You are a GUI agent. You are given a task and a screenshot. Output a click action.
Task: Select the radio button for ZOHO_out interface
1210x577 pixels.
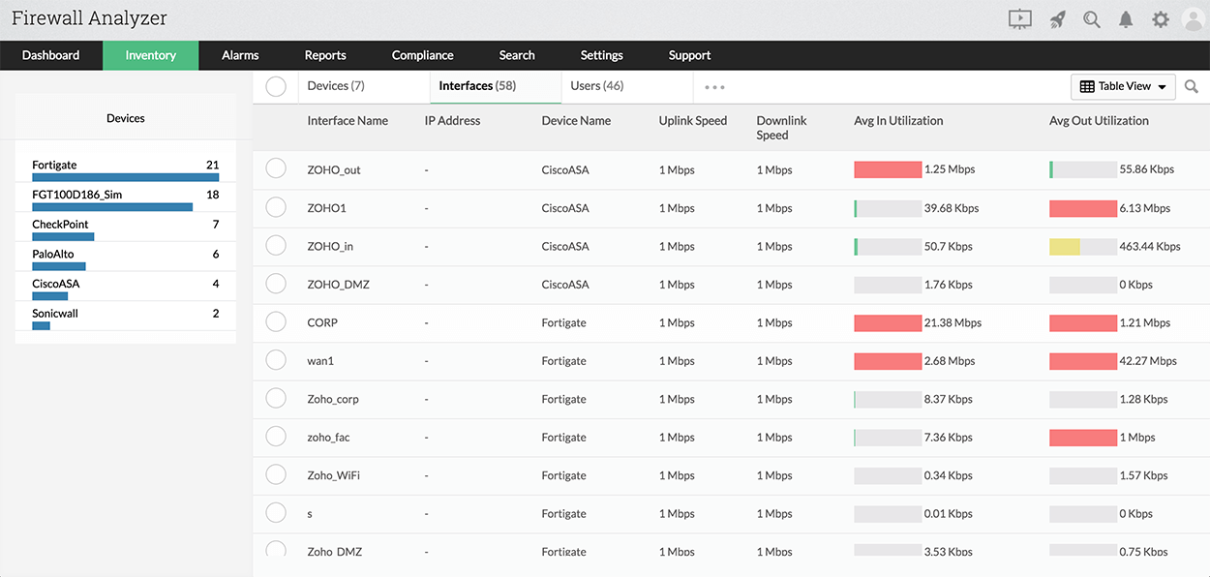276,168
